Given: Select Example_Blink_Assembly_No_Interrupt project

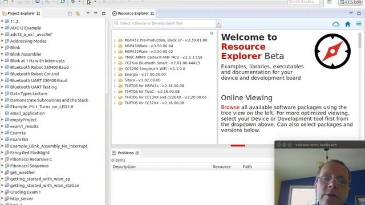Looking at the screenshot, I should 48,146.
